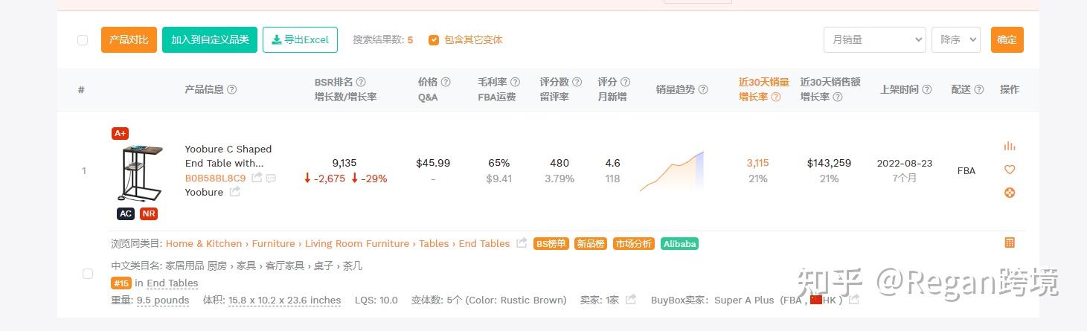Tick the select-all checkbox in toolbar
Screen dimensions: 1087x331
(83, 40)
